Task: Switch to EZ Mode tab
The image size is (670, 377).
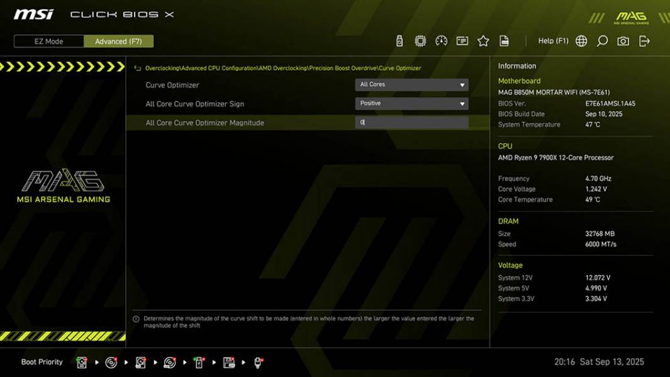Action: point(47,41)
